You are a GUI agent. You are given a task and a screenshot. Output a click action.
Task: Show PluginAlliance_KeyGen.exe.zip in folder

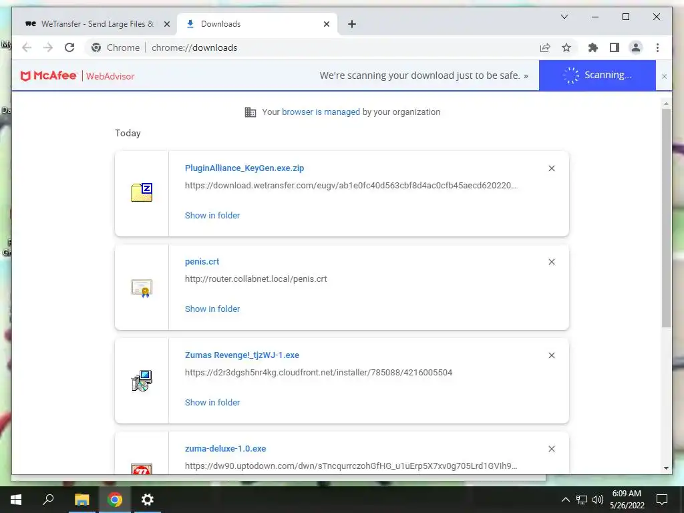coord(212,215)
